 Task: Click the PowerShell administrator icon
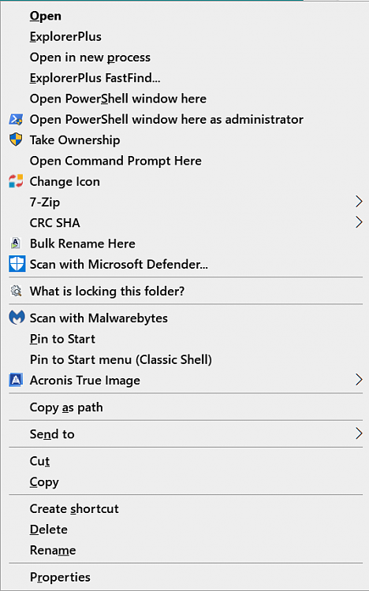pos(16,120)
